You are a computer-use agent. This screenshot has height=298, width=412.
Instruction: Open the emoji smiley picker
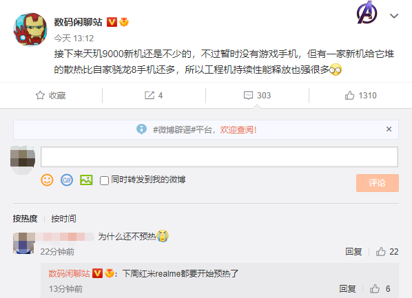[x=47, y=180]
